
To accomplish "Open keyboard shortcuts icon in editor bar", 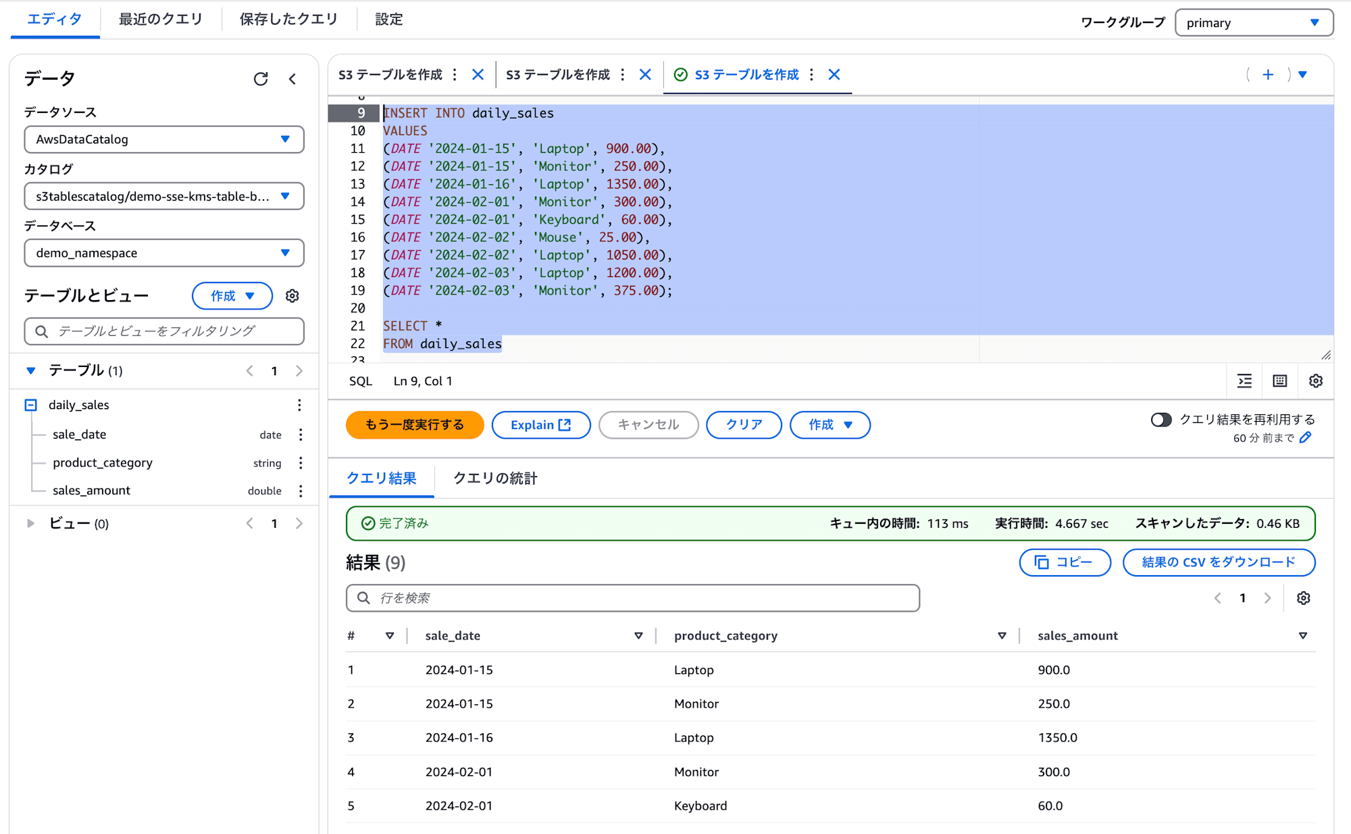I will (x=1280, y=381).
